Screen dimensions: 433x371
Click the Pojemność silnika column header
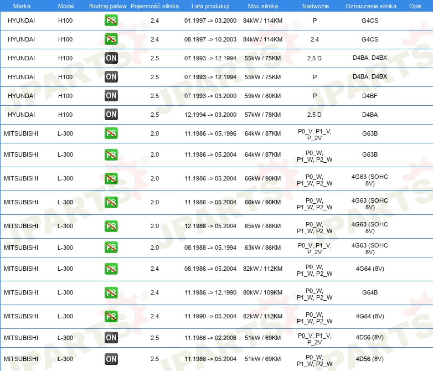point(154,6)
